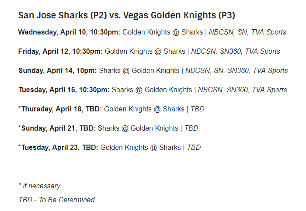The width and height of the screenshot is (306, 211).
Task: Click the Tuesday, April 23, TBD date
Action: pyautogui.click(x=60, y=148)
